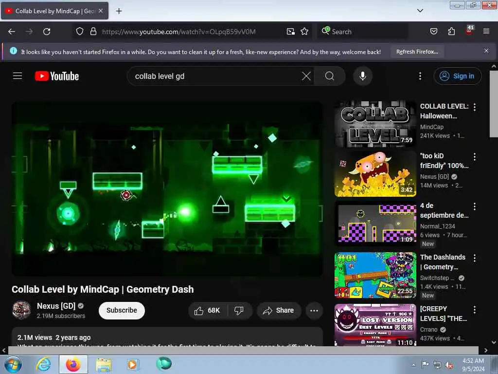
Task: Reload the current YouTube page
Action: [x=47, y=32]
